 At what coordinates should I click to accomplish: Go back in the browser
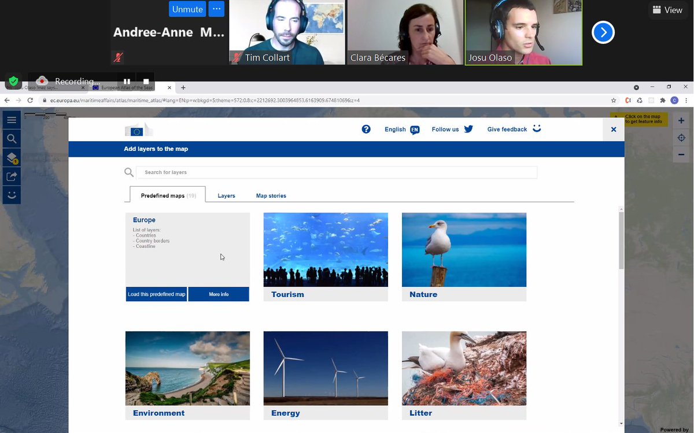click(x=7, y=100)
